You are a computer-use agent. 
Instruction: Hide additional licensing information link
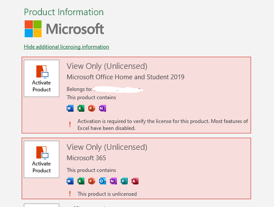(66, 47)
